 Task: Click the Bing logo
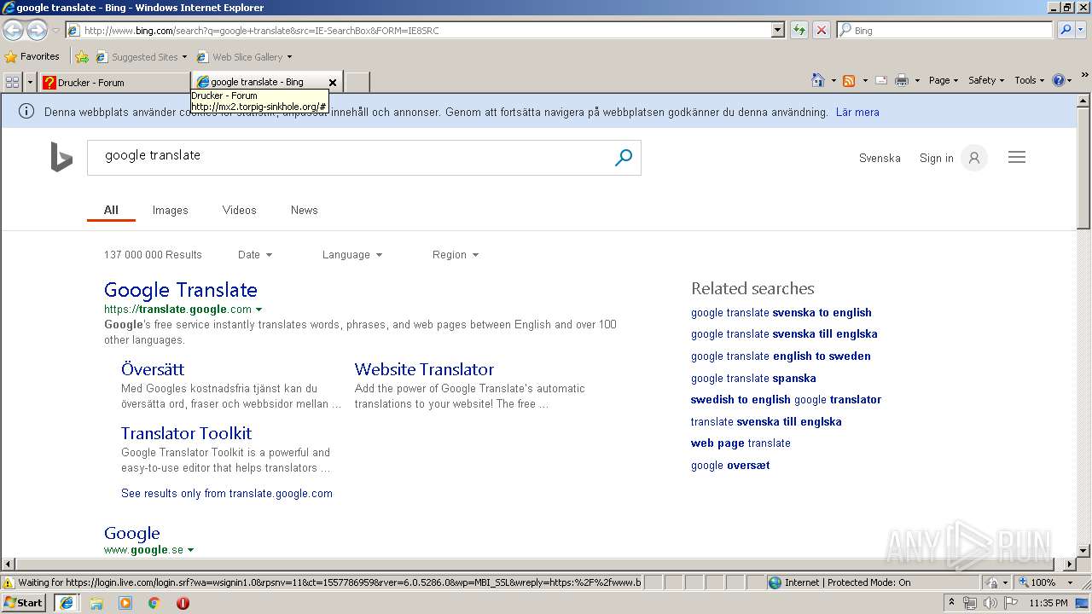(61, 158)
